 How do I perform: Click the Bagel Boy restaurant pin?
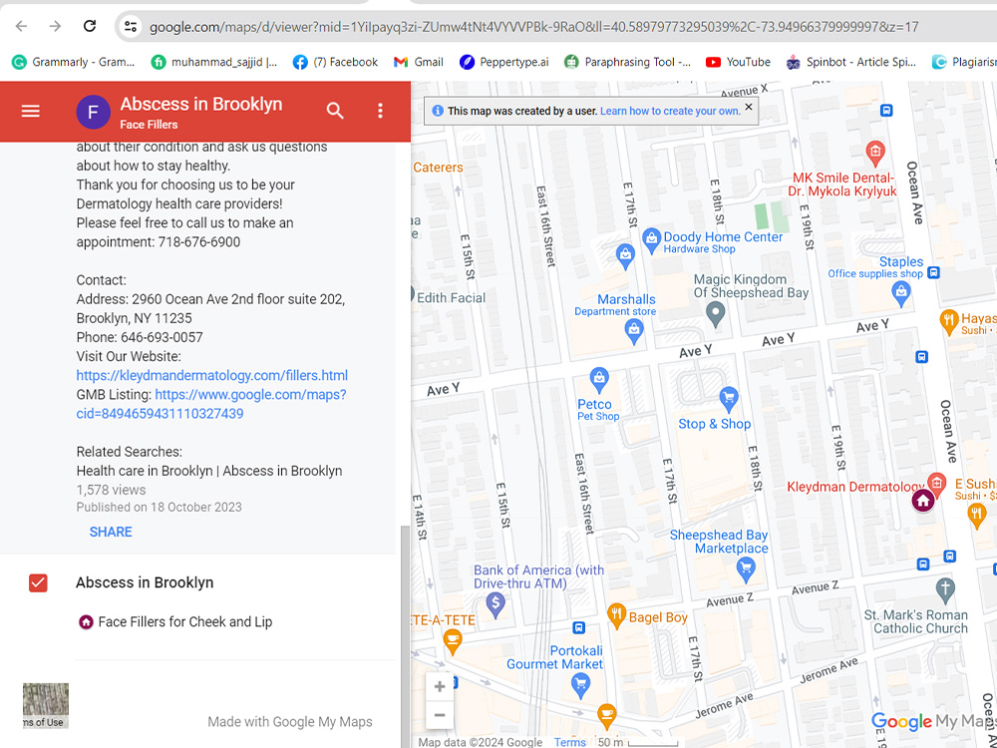616,615
